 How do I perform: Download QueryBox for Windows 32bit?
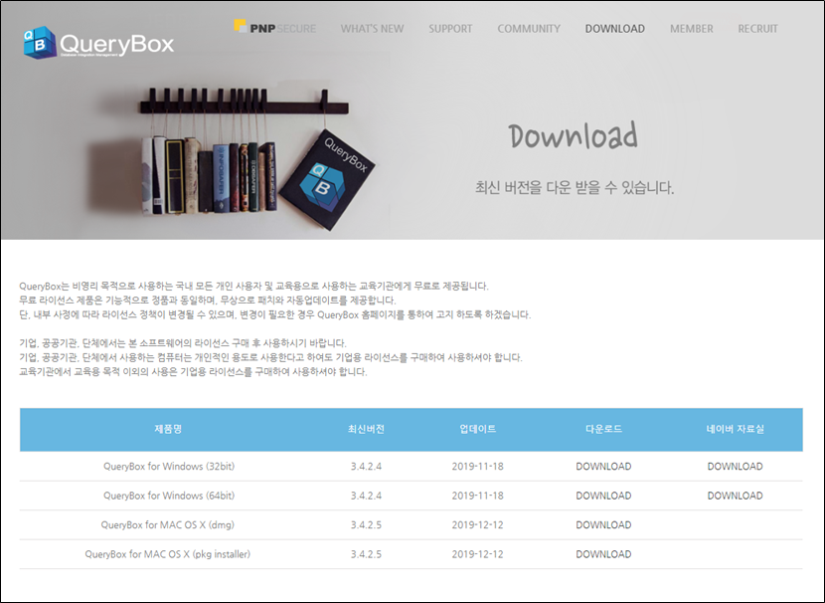pyautogui.click(x=603, y=466)
